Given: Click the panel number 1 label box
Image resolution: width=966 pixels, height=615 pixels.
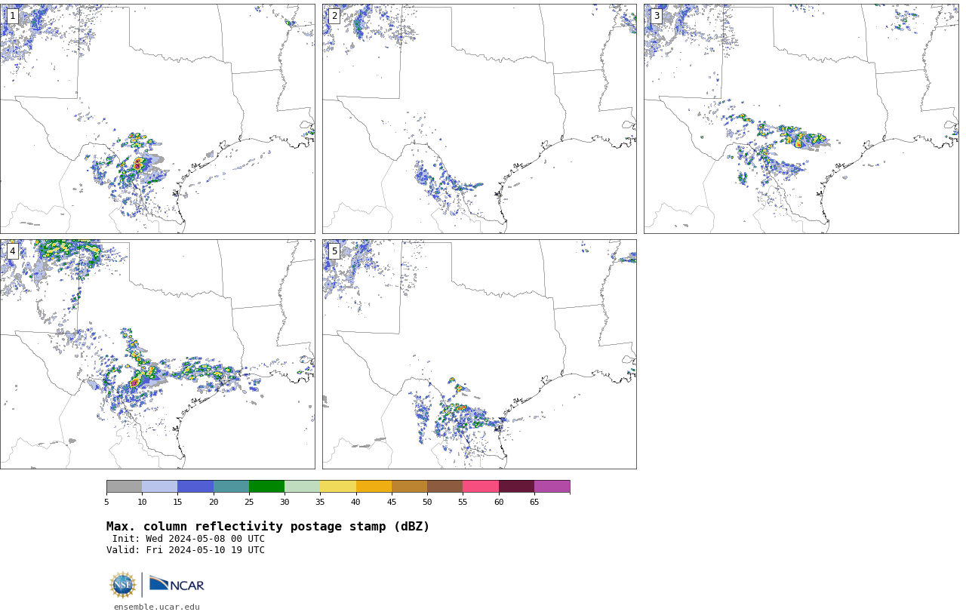Looking at the screenshot, I should coord(12,16).
